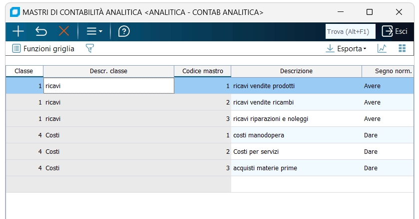Click the line chart icon
Image resolution: width=419 pixels, height=219 pixels.
pos(382,48)
